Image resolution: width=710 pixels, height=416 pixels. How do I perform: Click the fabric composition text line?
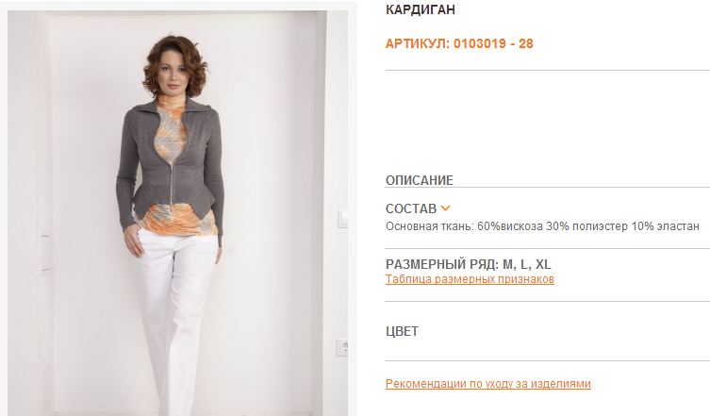tap(542, 226)
